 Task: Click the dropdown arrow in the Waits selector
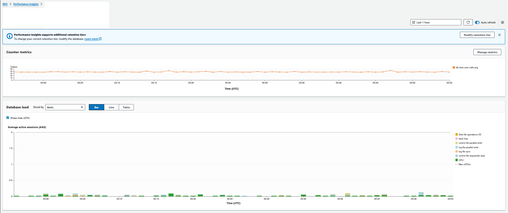click(82, 107)
